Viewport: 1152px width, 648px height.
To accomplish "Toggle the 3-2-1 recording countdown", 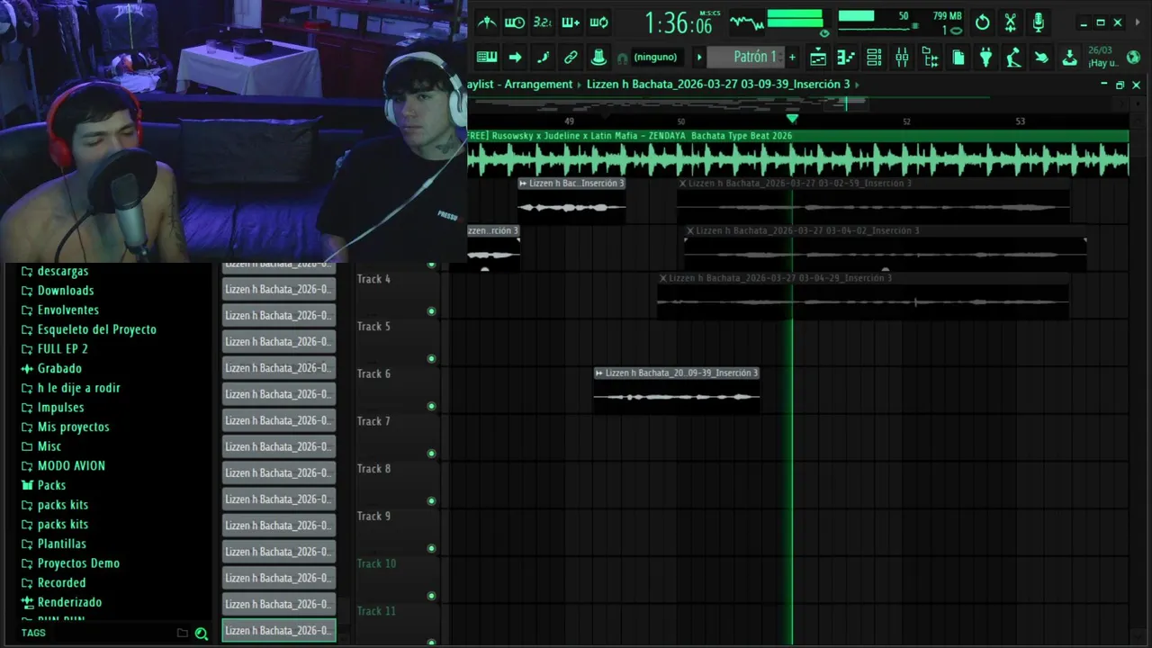I will (543, 22).
